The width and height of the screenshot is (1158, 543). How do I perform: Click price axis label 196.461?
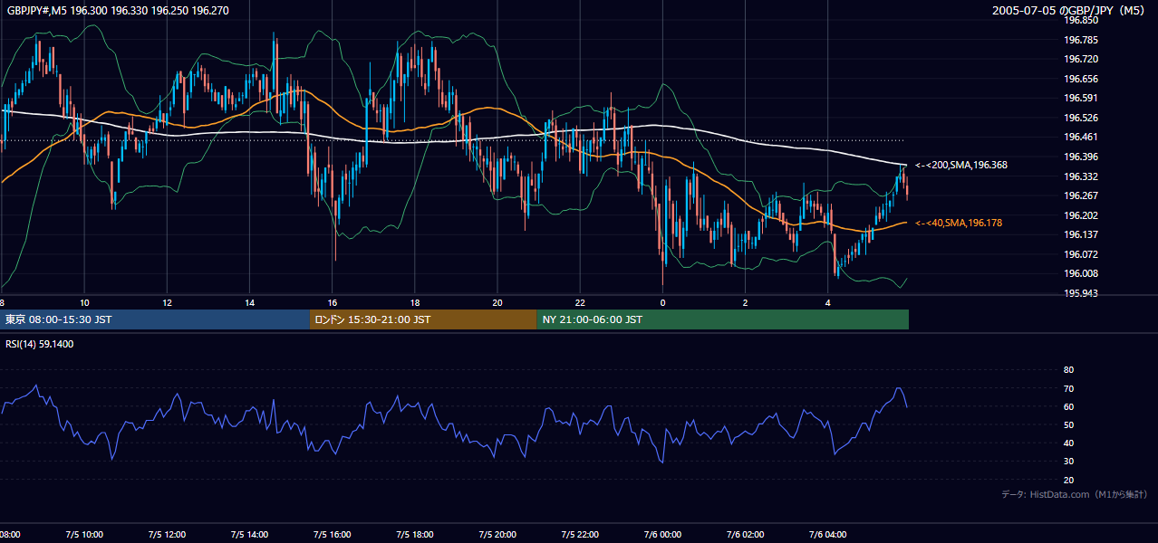click(x=1080, y=138)
